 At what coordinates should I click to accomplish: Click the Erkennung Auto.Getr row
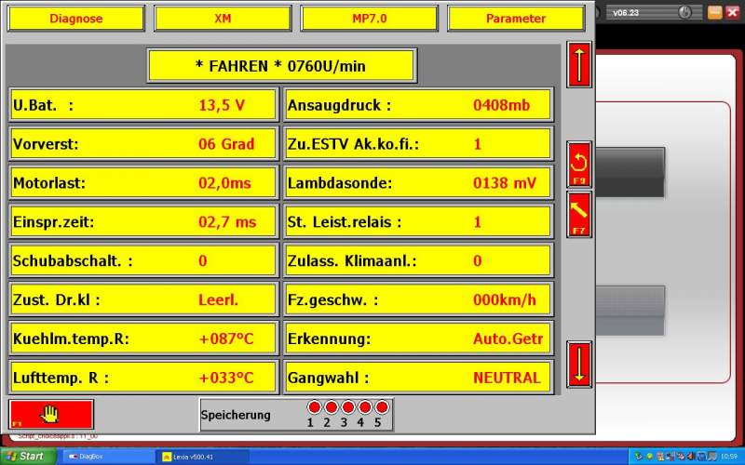pyautogui.click(x=418, y=339)
